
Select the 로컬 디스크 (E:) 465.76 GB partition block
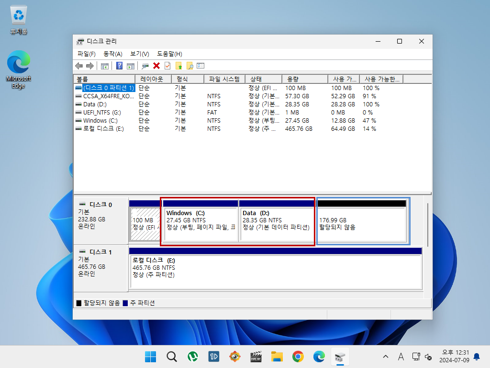(275, 268)
